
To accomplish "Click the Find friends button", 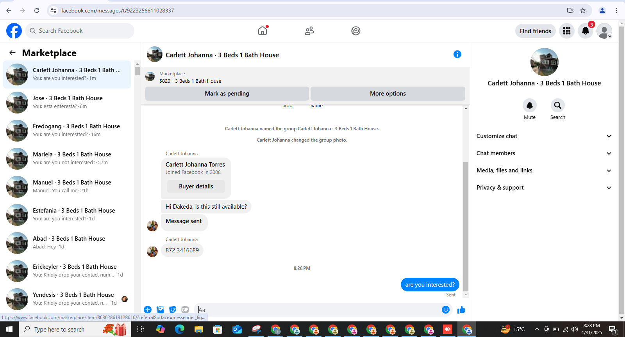I will click(536, 31).
